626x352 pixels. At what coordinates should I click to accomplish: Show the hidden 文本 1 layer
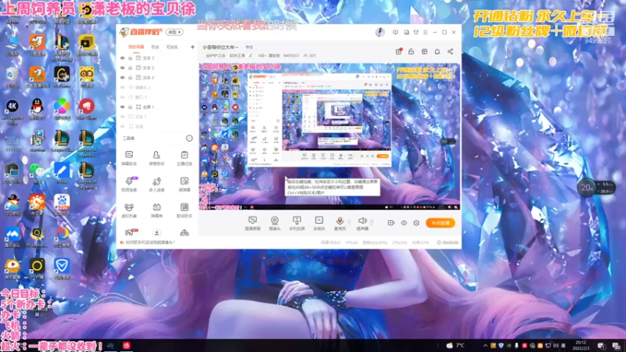pos(123,117)
